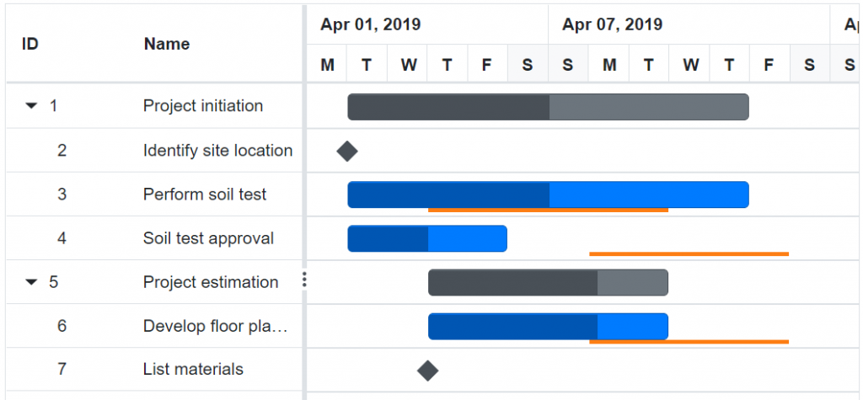
Task: Click the ID column header
Action: coord(30,44)
